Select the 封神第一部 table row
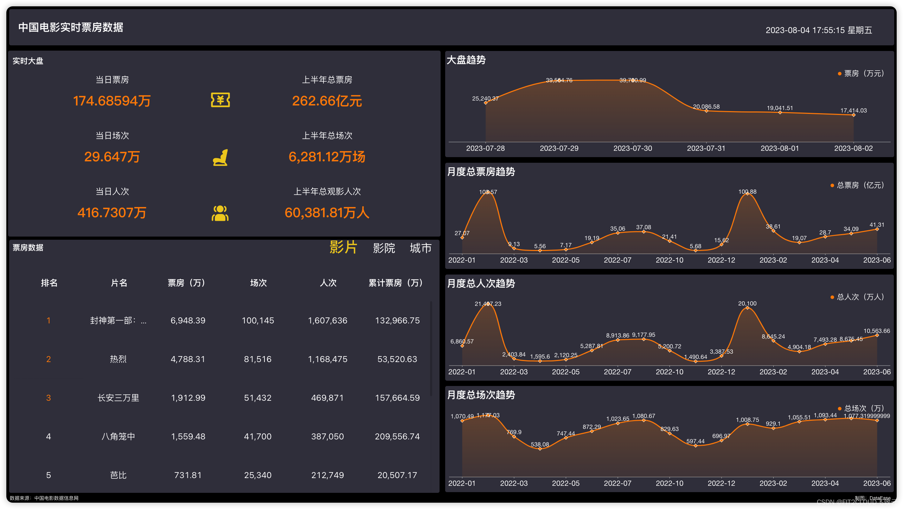Screen dimensions: 903x509 pyautogui.click(x=118, y=321)
